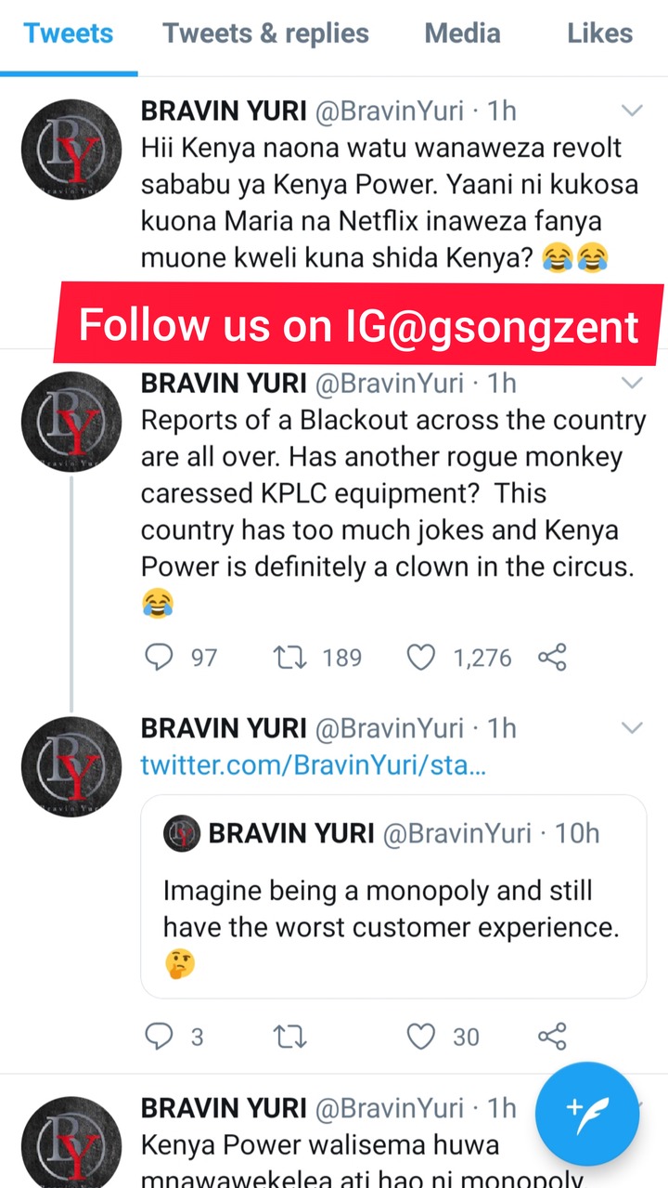Image resolution: width=668 pixels, height=1188 pixels.
Task: Expand options chevron on Blackout tweet
Action: click(x=632, y=383)
